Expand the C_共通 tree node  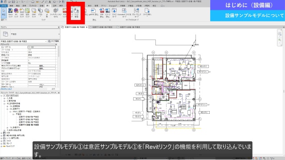(4, 98)
